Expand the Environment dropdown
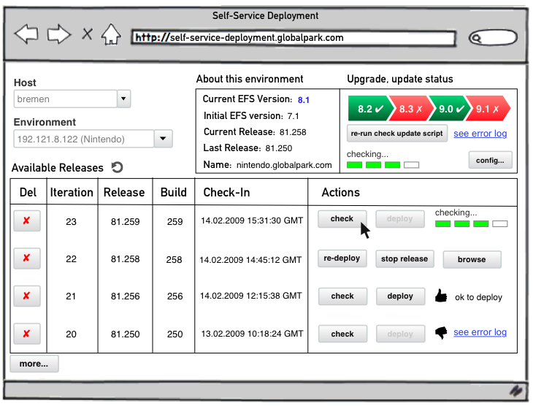The width and height of the screenshot is (533, 406). pyautogui.click(x=163, y=139)
